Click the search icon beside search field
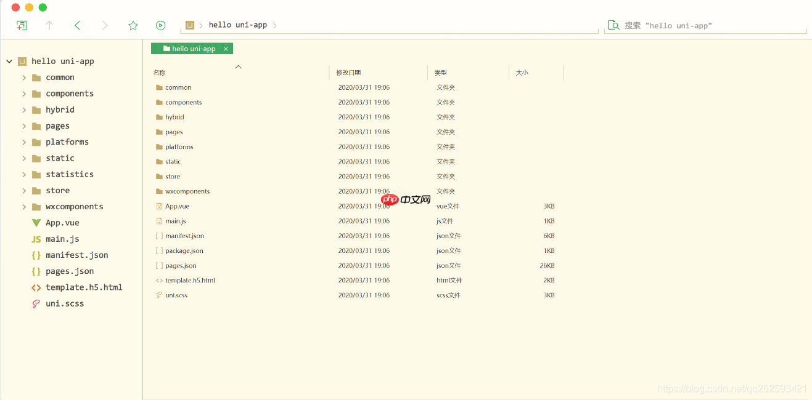Viewport: 812px width, 400px height. [x=613, y=25]
